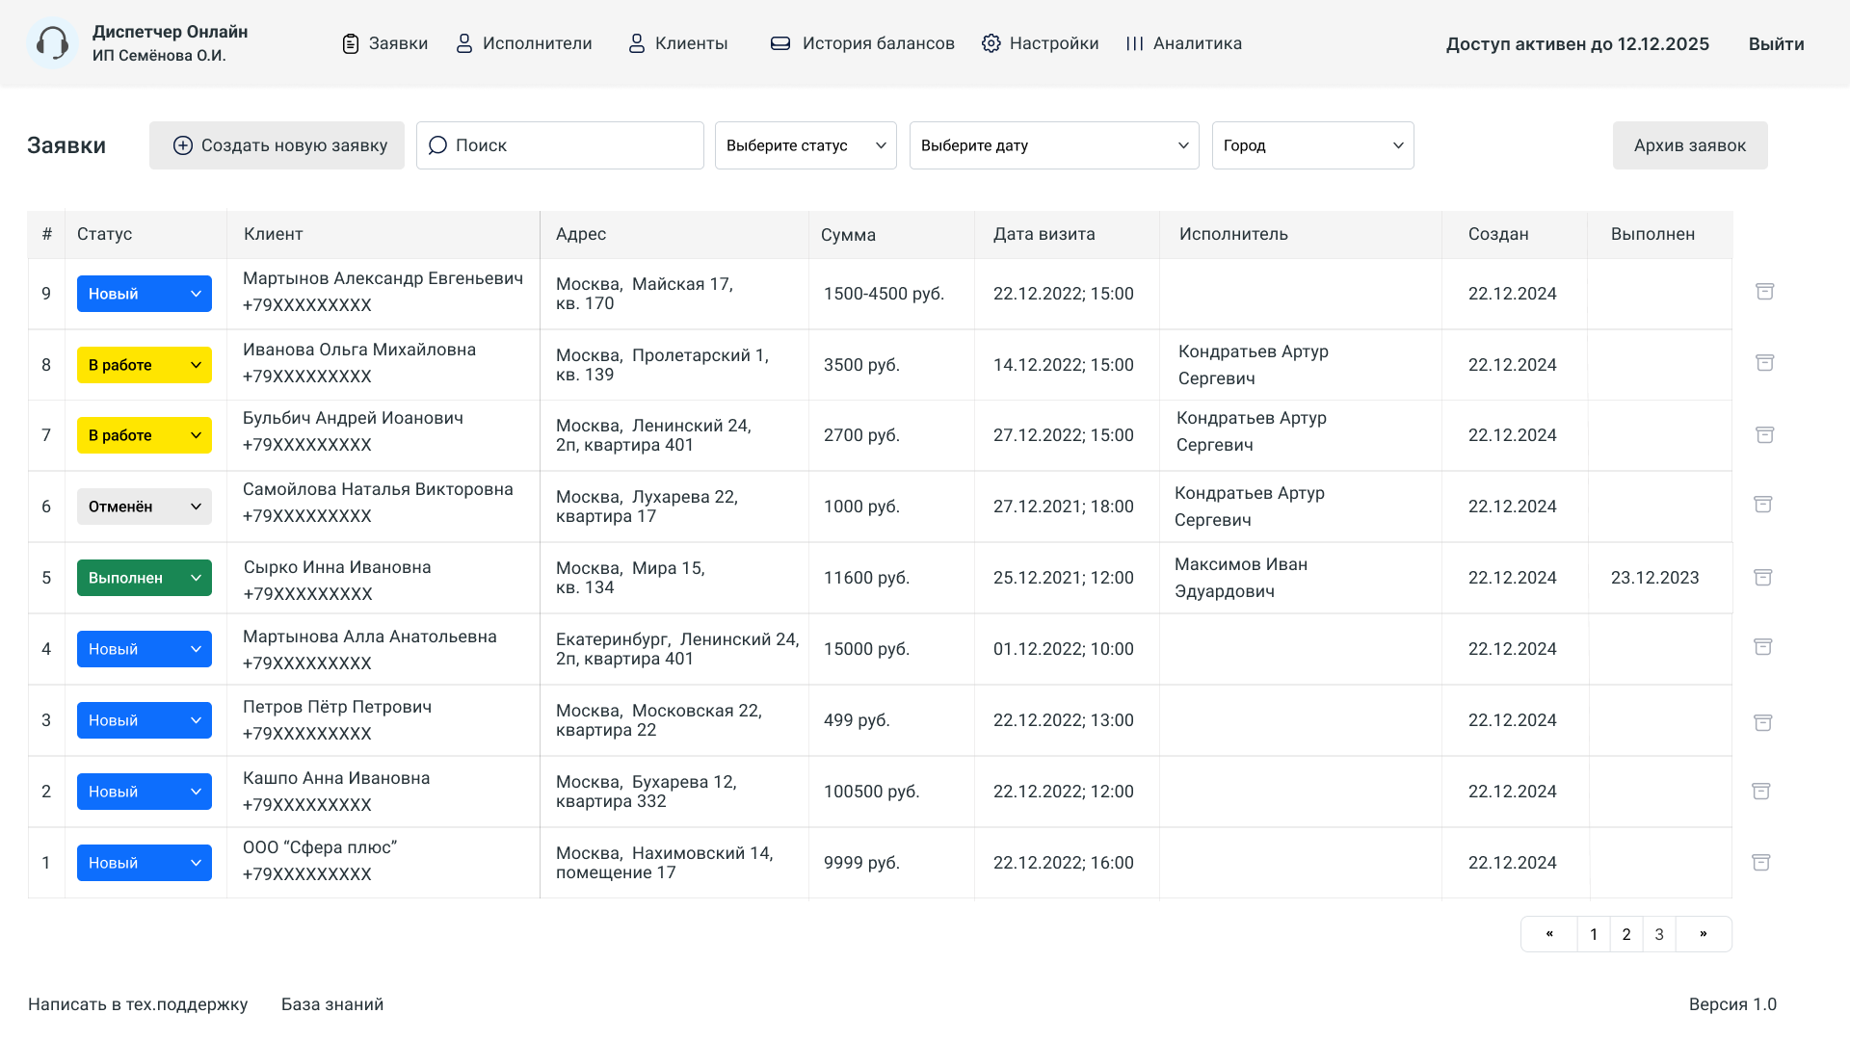Click archive icon for Иванова Ольга Михайловна row
This screenshot has width=1850, height=1040.
1764,363
